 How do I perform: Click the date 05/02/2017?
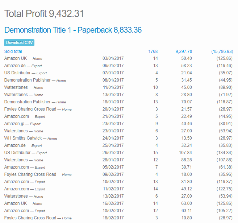[x=113, y=167]
